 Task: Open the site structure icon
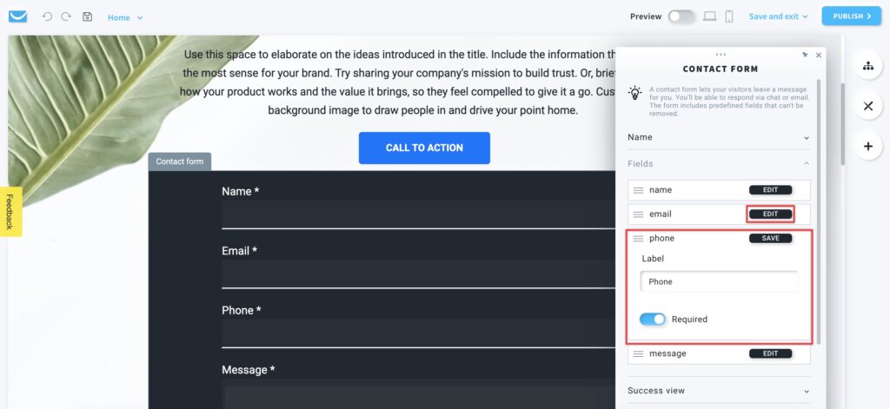pos(868,66)
